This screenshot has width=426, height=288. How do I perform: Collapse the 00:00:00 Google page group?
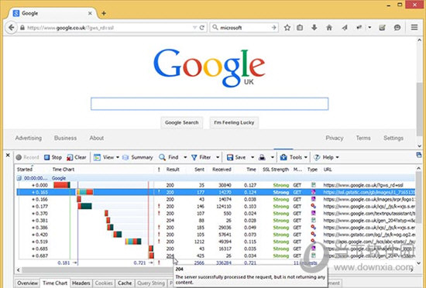(19, 178)
